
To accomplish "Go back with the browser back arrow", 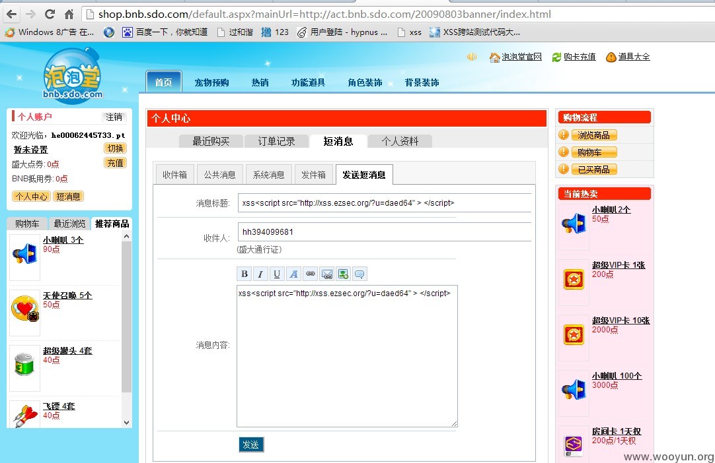I will point(12,14).
